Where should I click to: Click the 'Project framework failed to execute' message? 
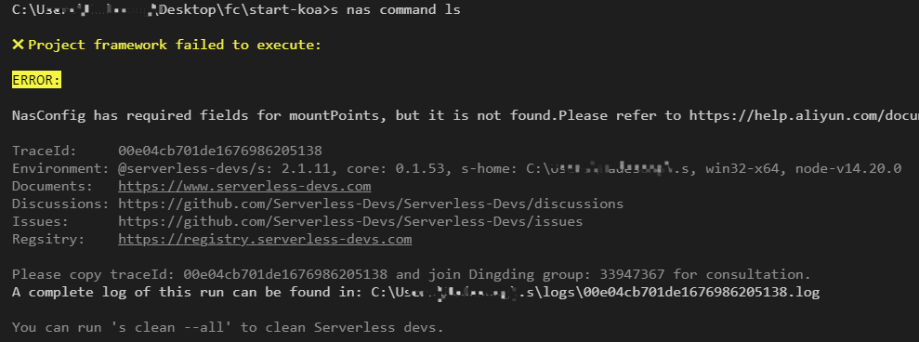[175, 46]
